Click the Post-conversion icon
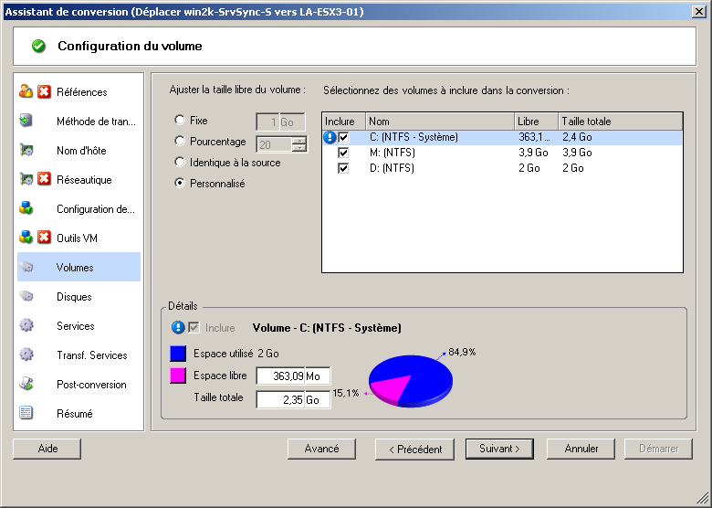Screen dimensions: 712x508 [x=26, y=384]
